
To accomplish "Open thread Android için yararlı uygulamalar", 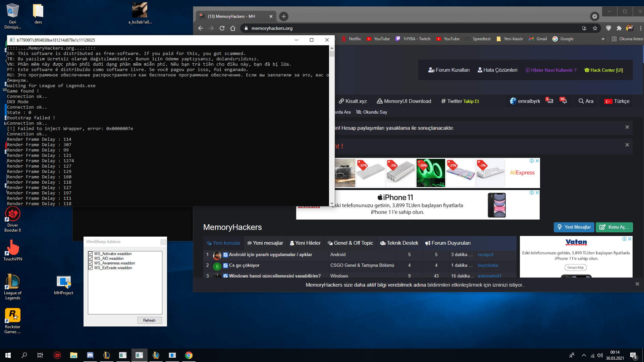I will pyautogui.click(x=270, y=255).
